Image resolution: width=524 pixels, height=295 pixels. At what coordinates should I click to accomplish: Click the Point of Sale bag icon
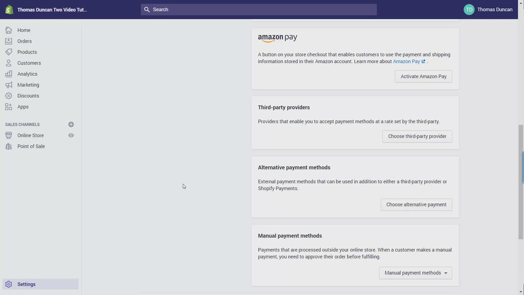9,146
